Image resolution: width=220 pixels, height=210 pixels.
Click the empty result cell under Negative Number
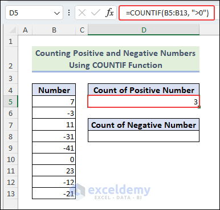[144, 136]
